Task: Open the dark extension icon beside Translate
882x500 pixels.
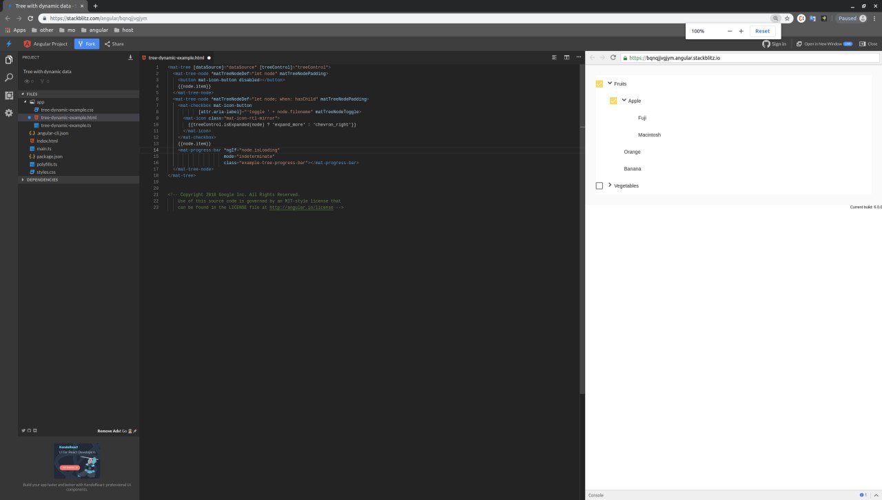Action: click(824, 19)
